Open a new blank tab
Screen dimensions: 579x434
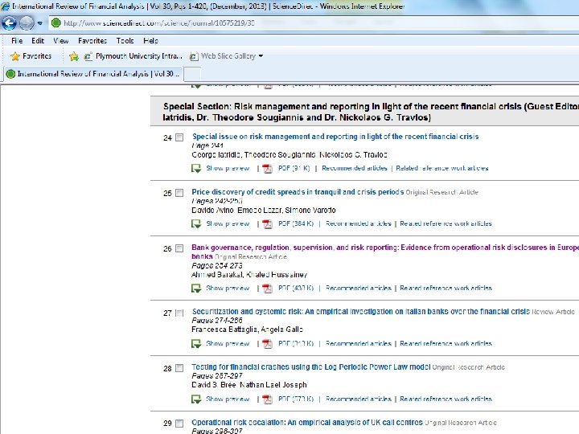coord(192,74)
